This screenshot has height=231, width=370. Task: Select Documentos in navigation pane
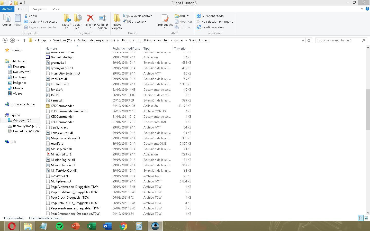pos(22,72)
